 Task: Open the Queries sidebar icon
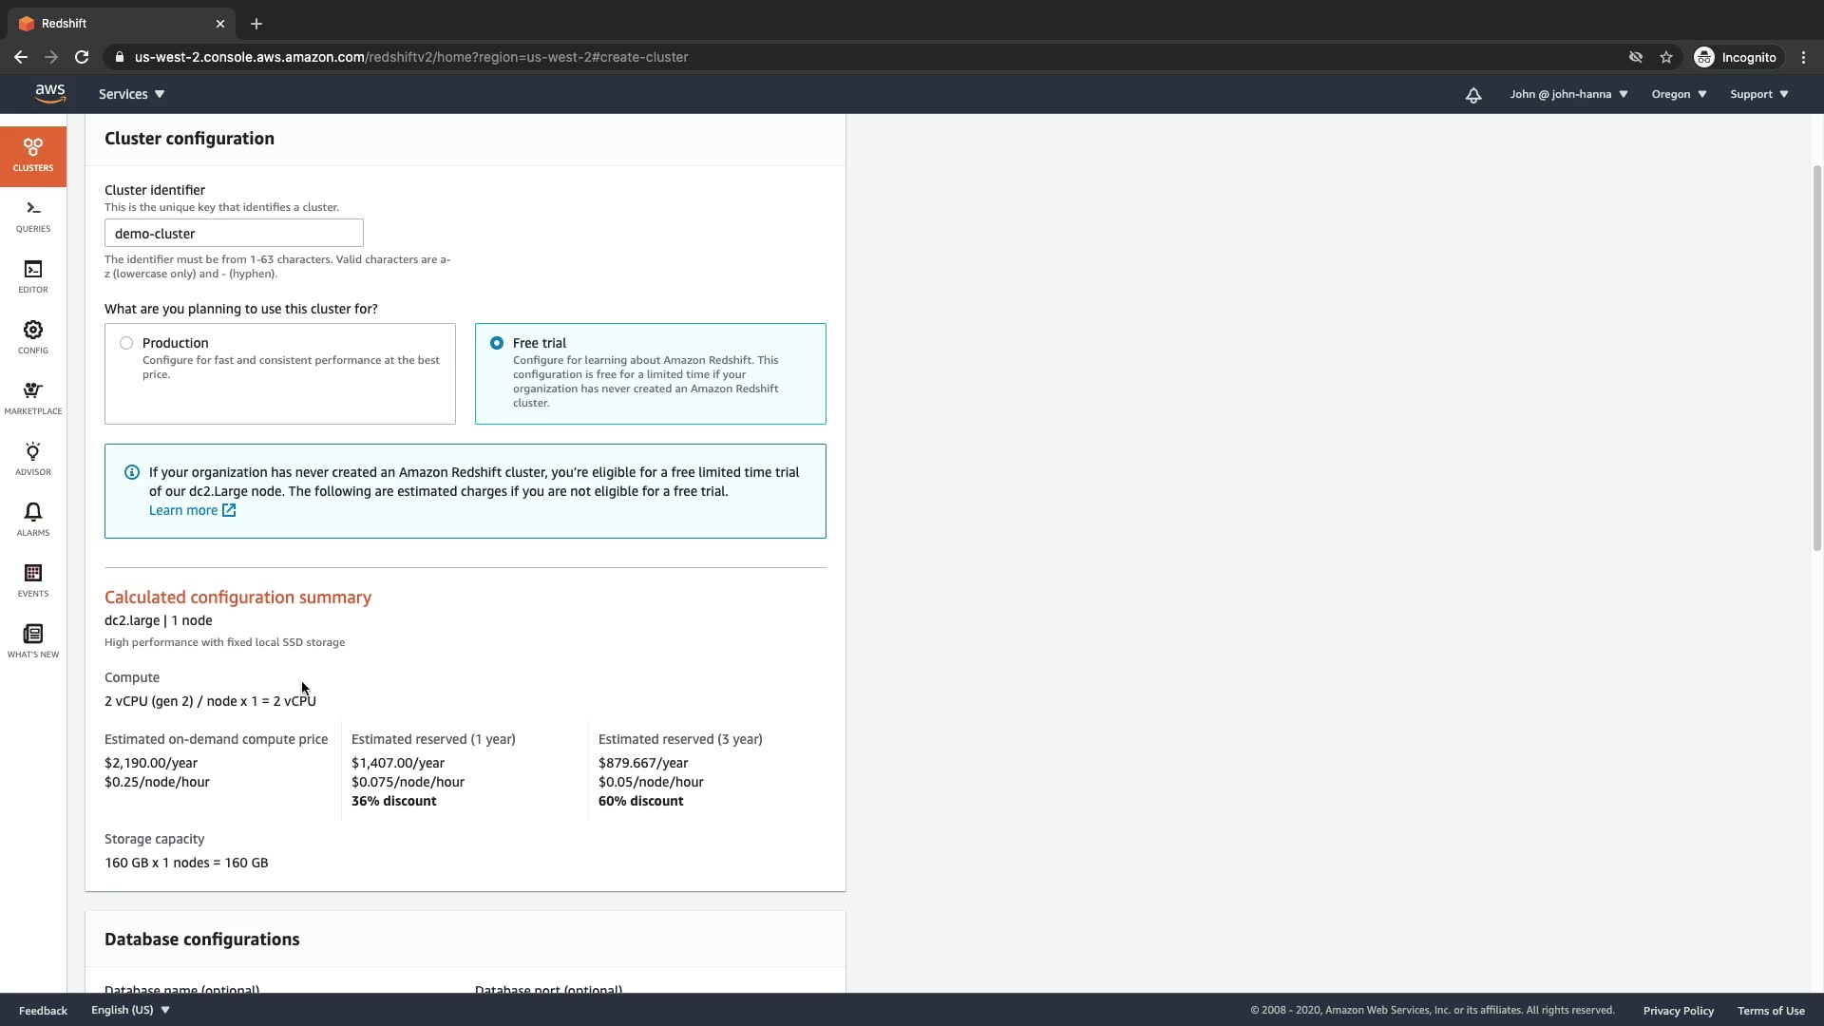33,217
